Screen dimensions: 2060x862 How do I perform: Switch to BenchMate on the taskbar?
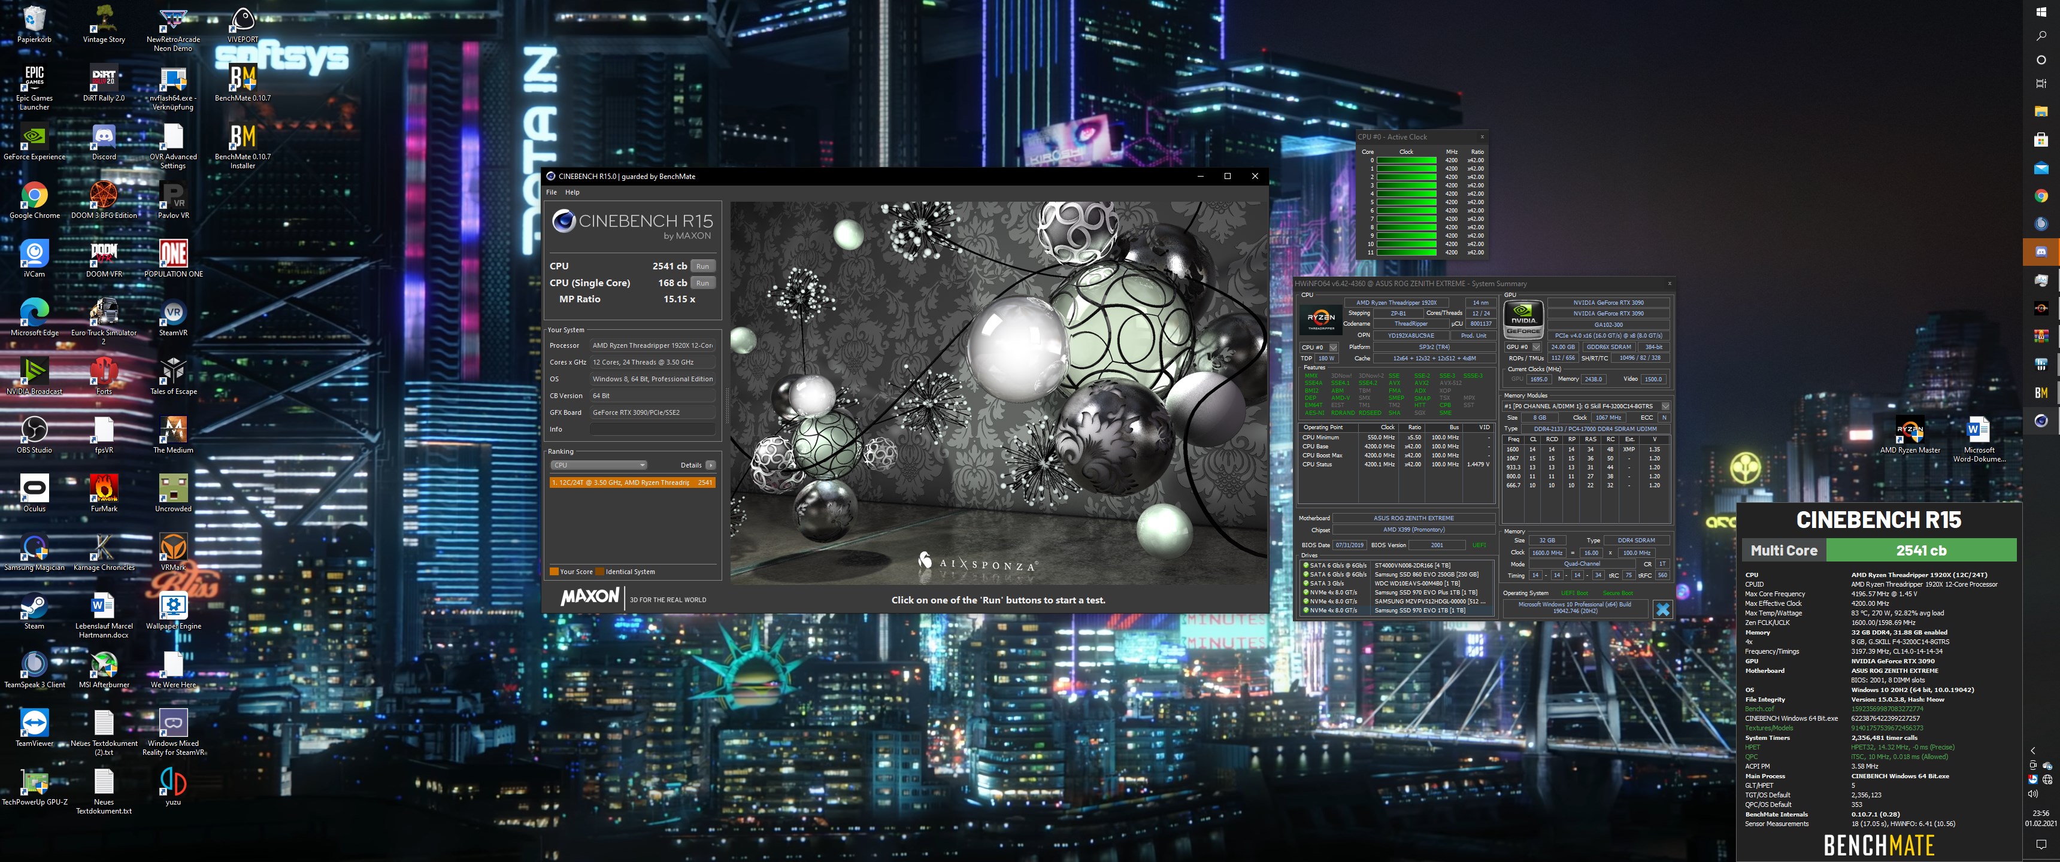(2041, 393)
